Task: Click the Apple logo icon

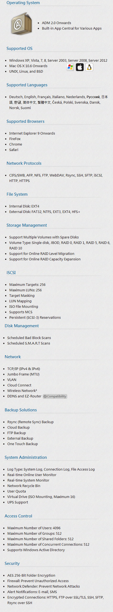Action: tap(80, 67)
